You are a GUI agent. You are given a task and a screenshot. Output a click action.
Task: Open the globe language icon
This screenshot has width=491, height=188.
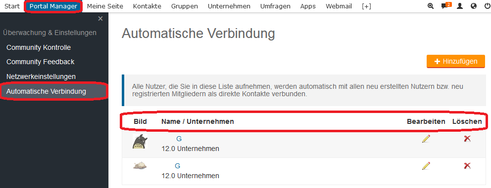pyautogui.click(x=474, y=6)
